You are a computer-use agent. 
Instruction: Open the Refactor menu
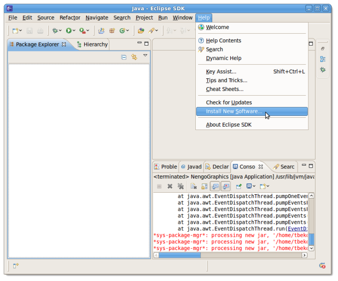click(x=70, y=18)
